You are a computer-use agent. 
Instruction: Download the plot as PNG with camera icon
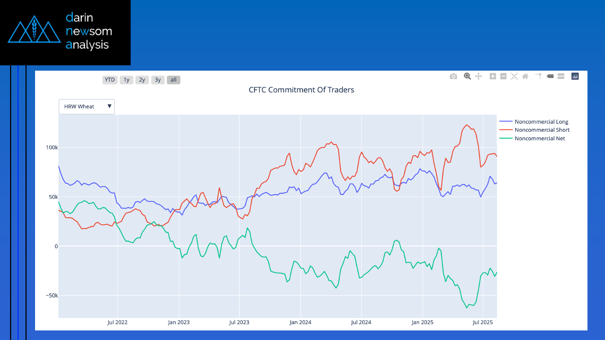(x=453, y=76)
